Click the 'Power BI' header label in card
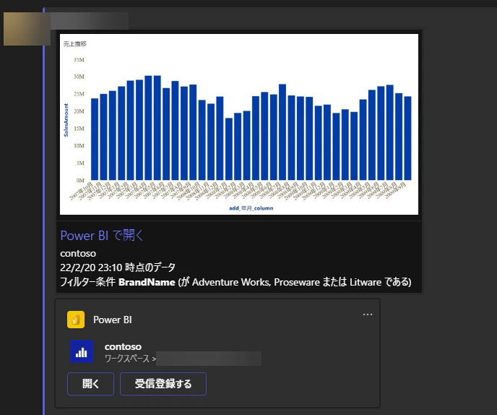497x415 pixels. click(x=113, y=320)
